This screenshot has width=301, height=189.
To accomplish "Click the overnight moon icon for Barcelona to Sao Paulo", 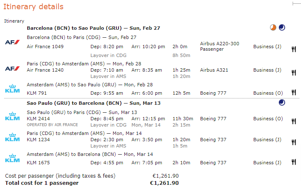I will (282, 28).
